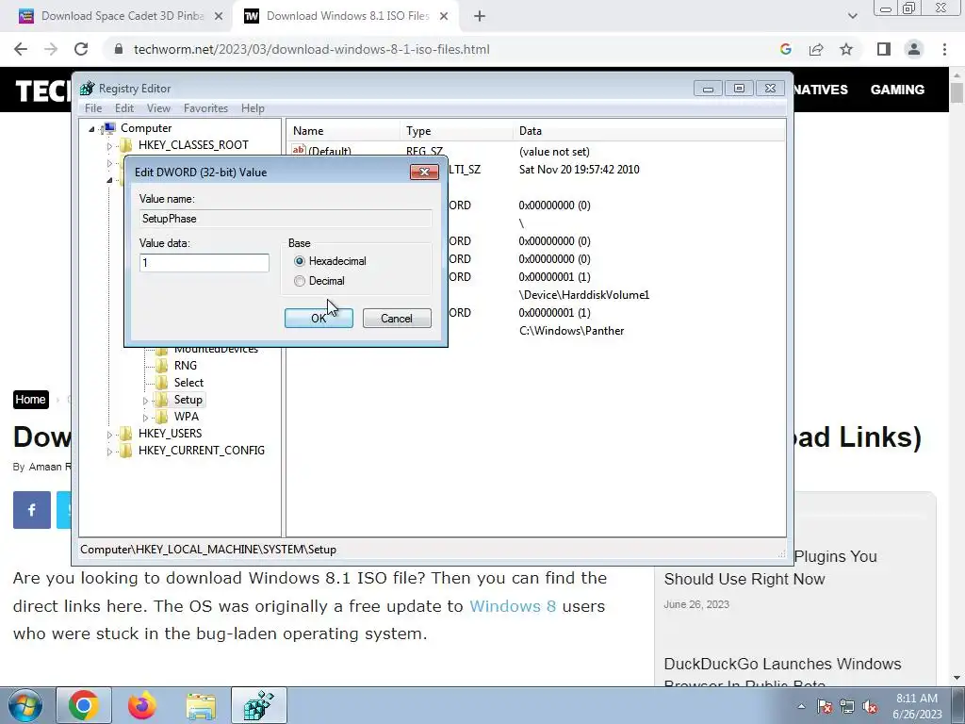Click the Computer icon in registry tree

109,128
